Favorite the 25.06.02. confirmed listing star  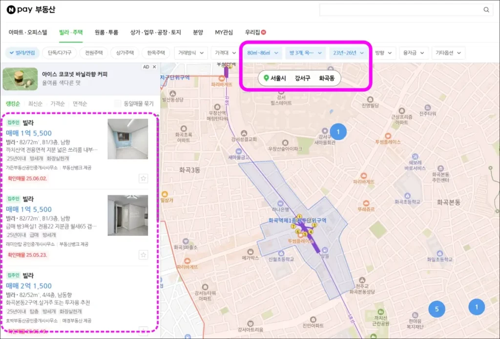(x=143, y=179)
